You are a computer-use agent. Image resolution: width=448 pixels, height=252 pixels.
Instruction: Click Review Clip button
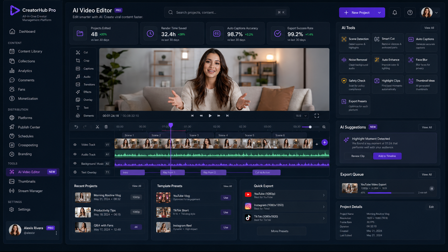click(x=358, y=156)
